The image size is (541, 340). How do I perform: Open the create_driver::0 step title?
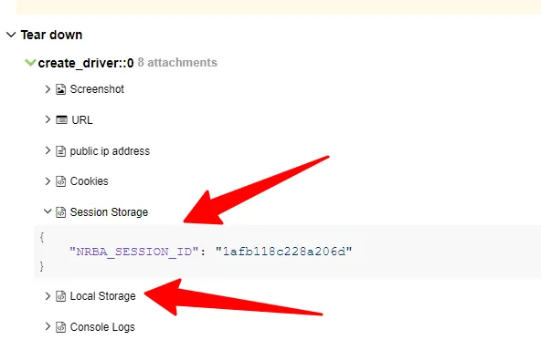pyautogui.click(x=86, y=63)
